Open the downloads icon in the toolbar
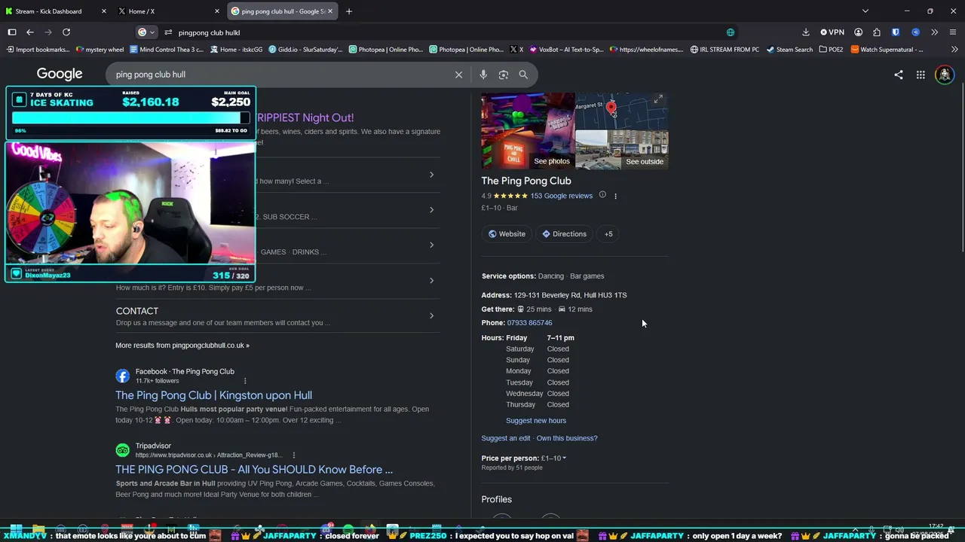965x542 pixels. click(806, 32)
